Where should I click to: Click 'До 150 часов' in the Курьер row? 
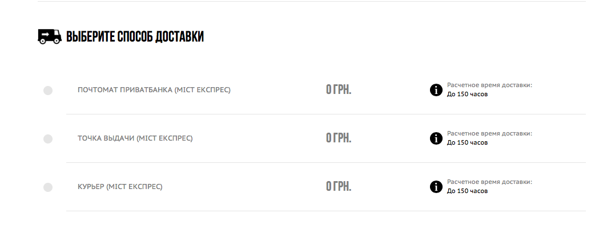(467, 191)
